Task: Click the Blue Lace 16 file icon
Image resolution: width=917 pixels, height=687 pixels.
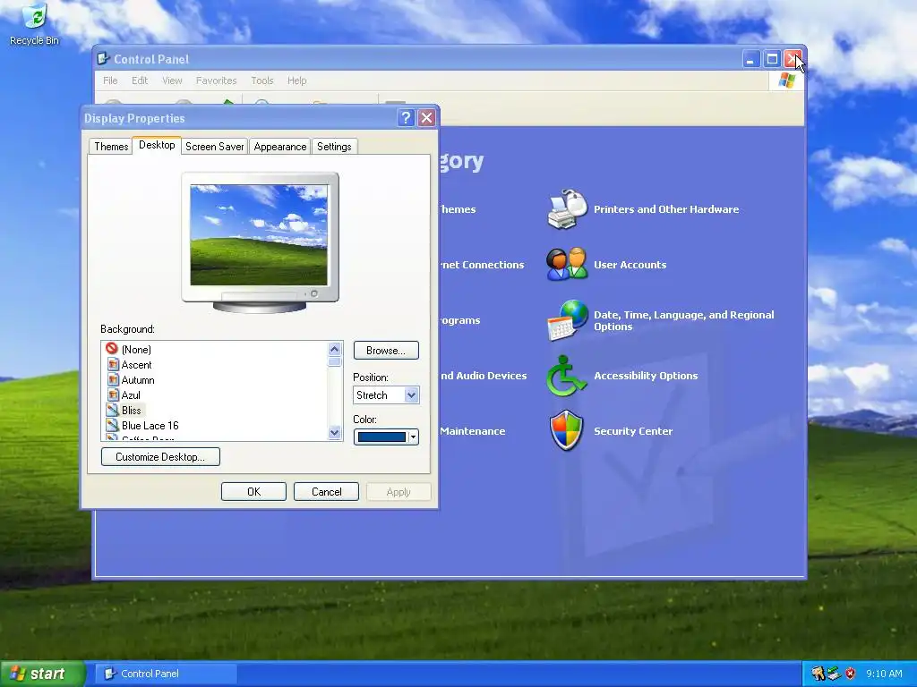Action: click(x=113, y=425)
